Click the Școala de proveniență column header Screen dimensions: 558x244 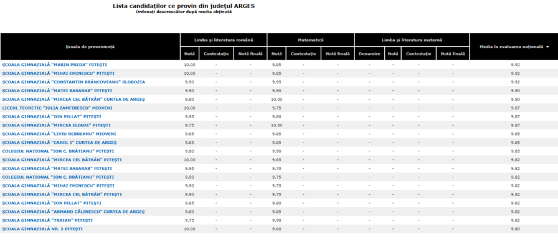coord(90,47)
